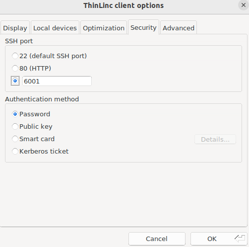Switch to the Display tab
The width and height of the screenshot is (249, 247).
15,28
